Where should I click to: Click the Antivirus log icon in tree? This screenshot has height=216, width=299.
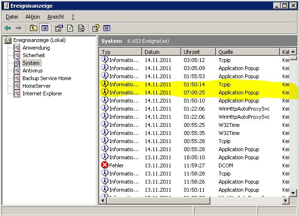point(17,71)
